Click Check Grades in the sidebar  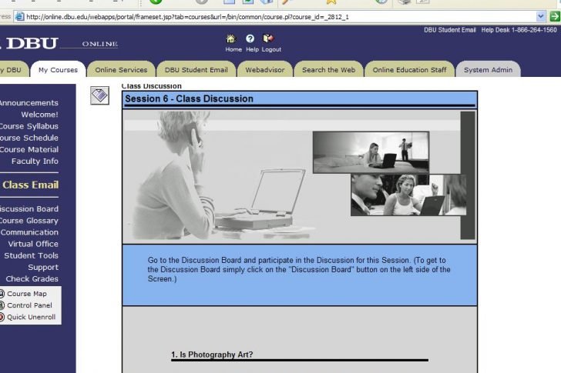click(x=32, y=278)
